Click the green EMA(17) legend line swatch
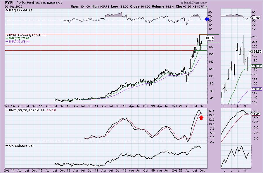 7,38
